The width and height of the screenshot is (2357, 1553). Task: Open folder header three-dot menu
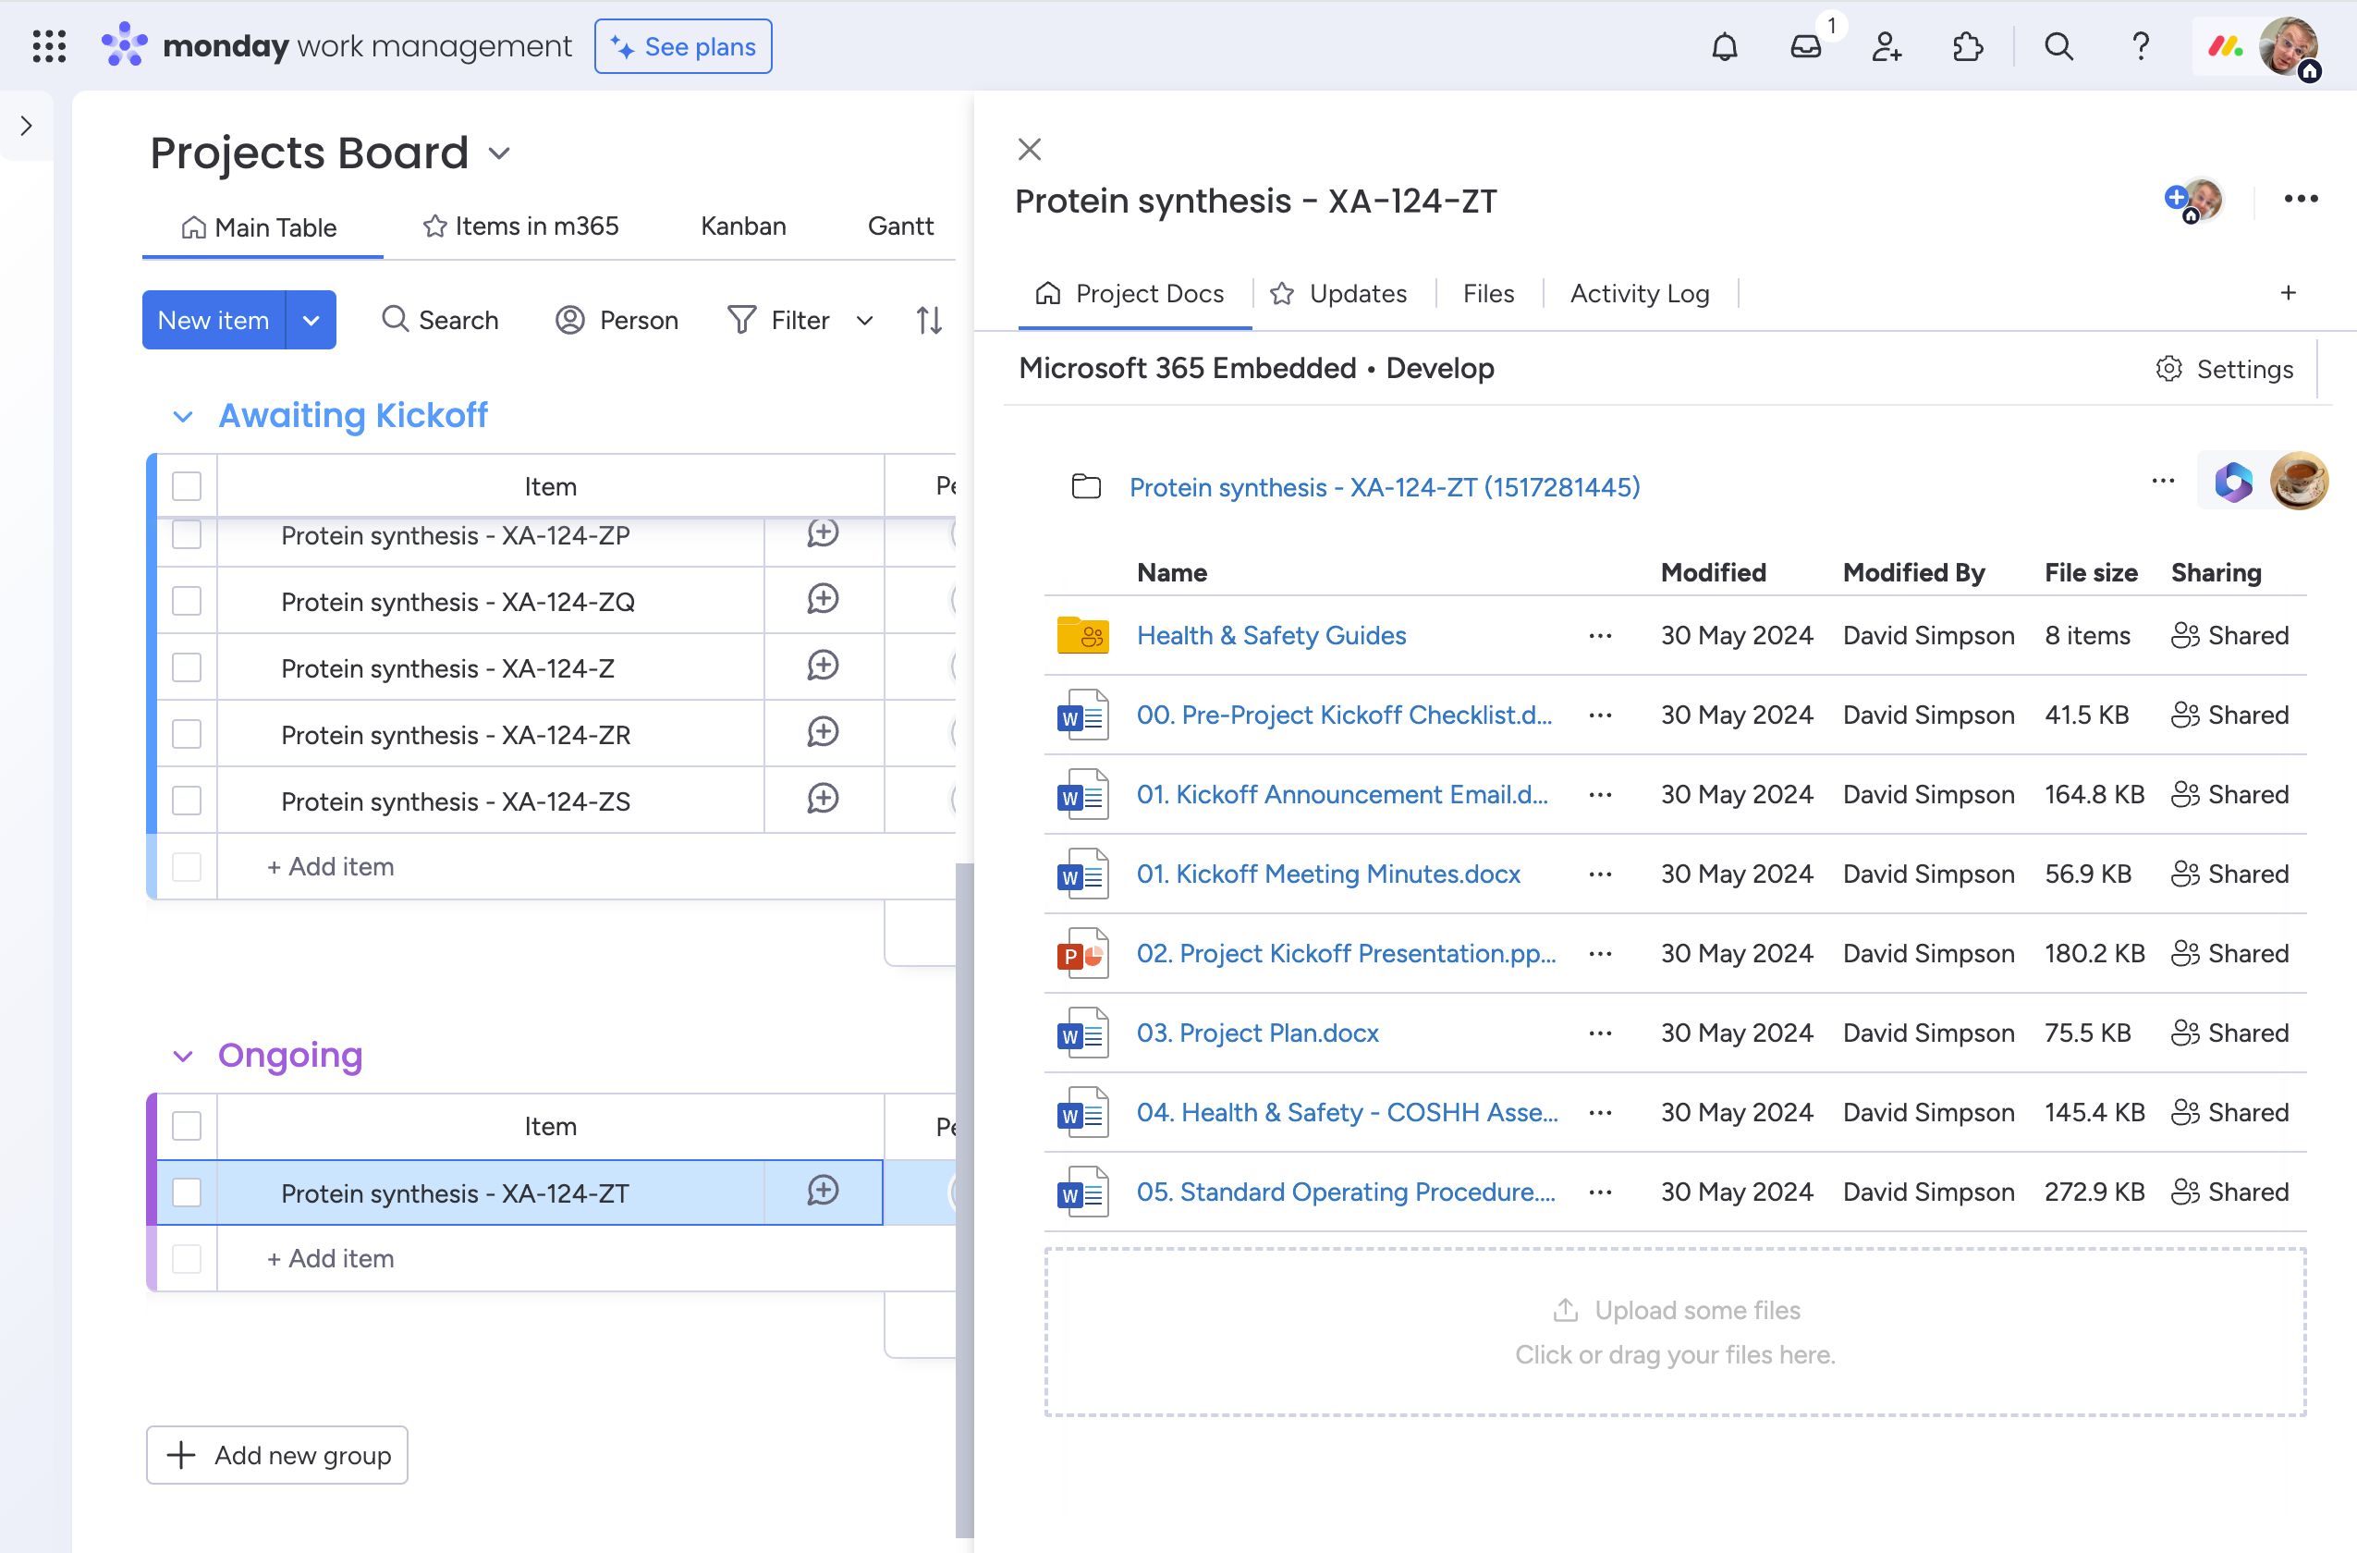pyautogui.click(x=2163, y=482)
